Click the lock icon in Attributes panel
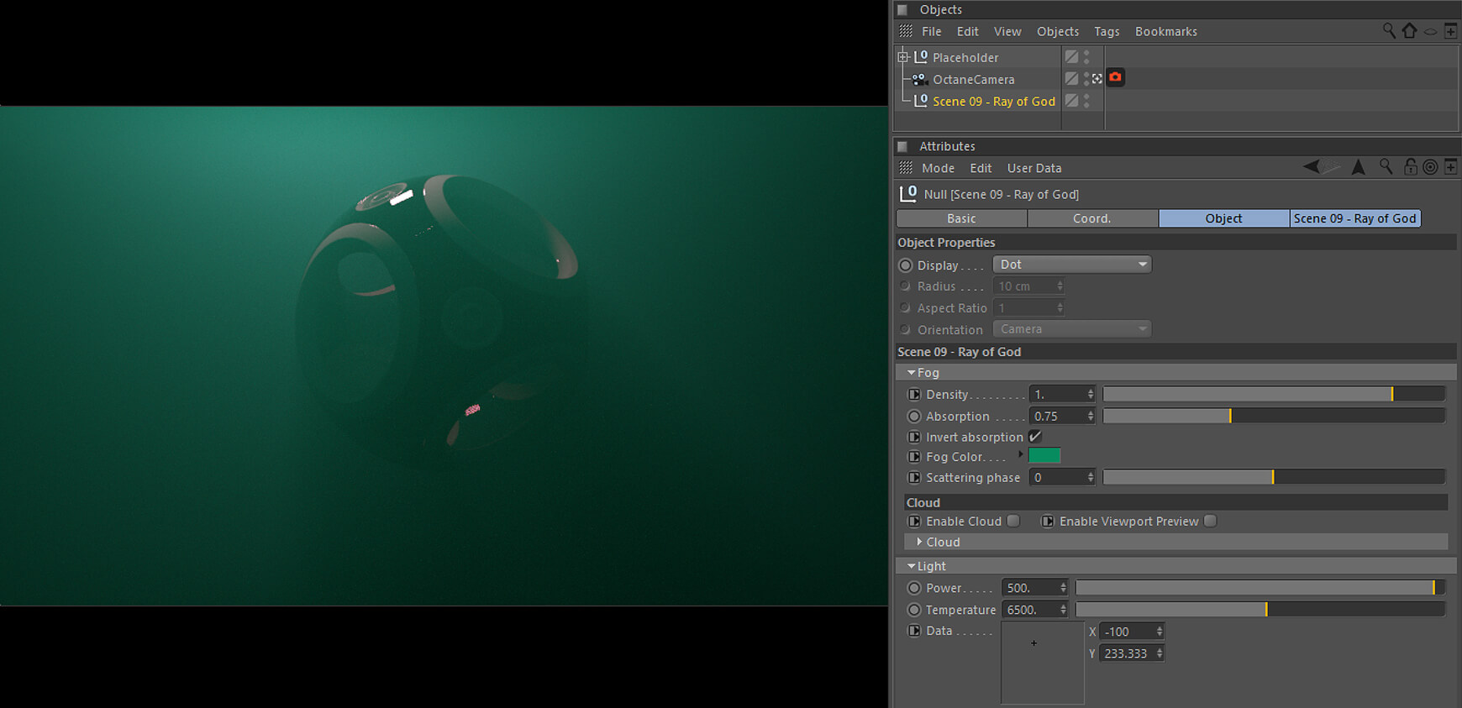Screen dimensions: 1462x708 click(x=1410, y=167)
